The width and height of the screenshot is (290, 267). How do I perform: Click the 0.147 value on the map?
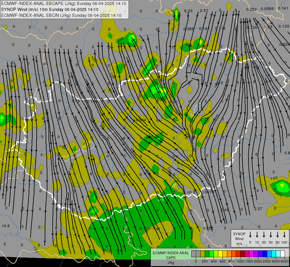pyautogui.click(x=204, y=28)
